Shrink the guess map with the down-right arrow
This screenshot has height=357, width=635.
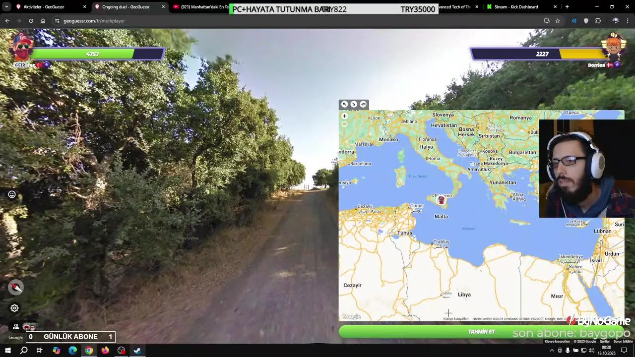tap(354, 104)
